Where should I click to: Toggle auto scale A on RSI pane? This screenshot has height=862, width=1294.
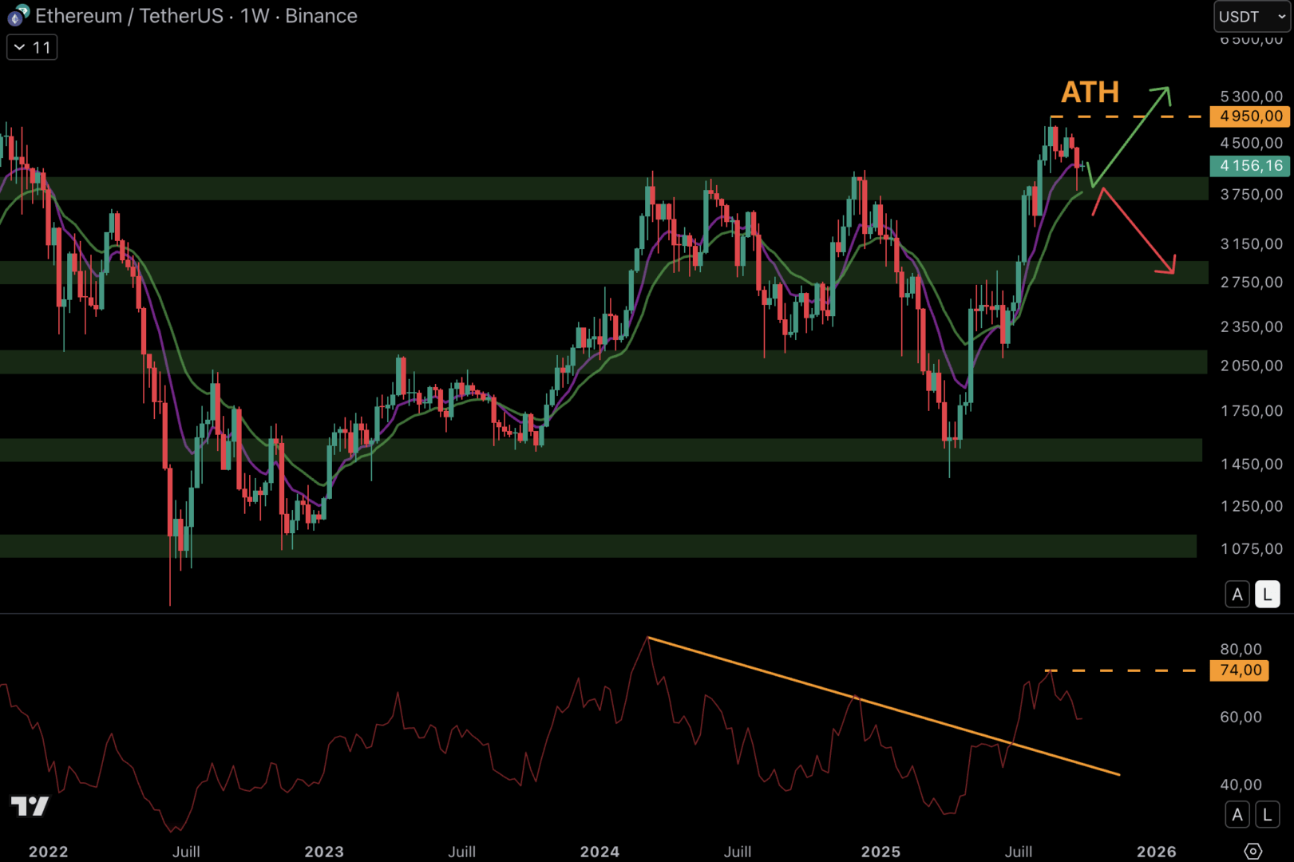tap(1237, 815)
